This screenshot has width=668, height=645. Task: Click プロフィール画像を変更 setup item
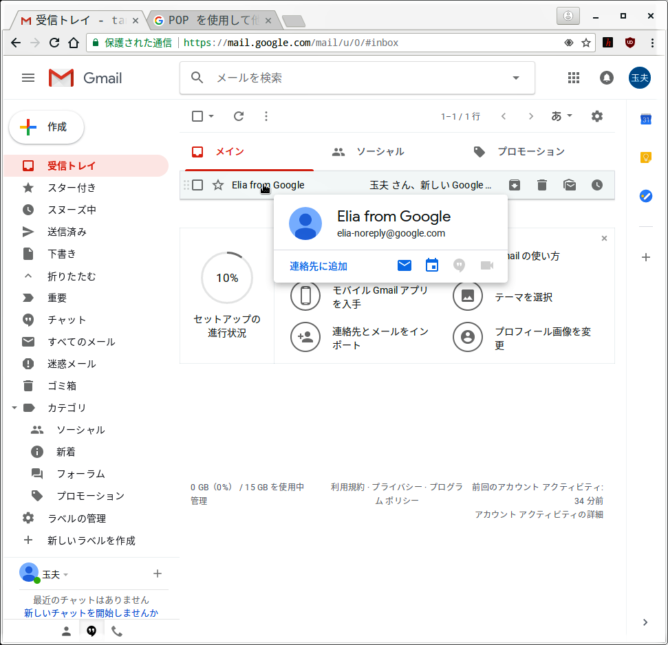[x=524, y=338]
